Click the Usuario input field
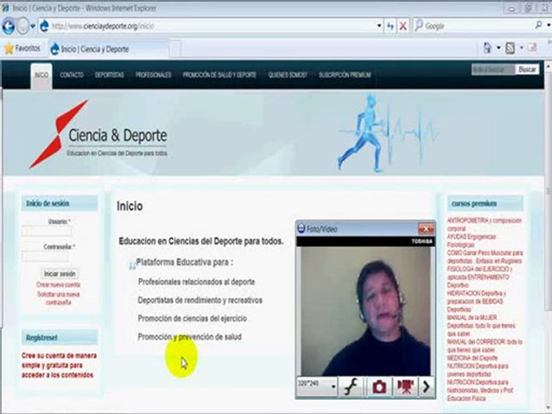The width and height of the screenshot is (552, 414). (47, 231)
